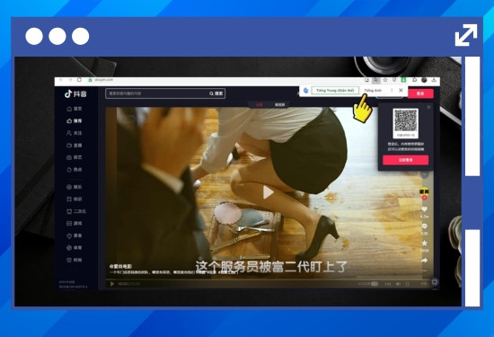Like the video with the heart icon
Image resolution: width=494 pixels, height=337 pixels.
[424, 209]
